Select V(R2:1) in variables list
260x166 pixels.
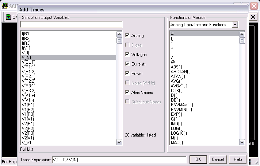69,76
